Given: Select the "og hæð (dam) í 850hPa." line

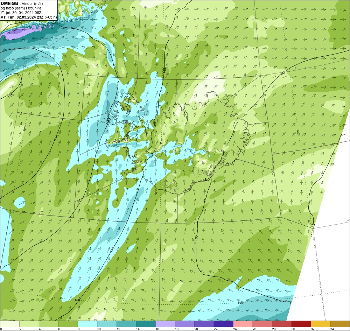Looking at the screenshot, I should [22, 8].
